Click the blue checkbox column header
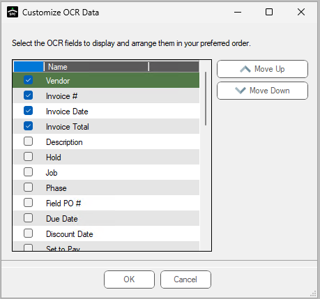 [29, 67]
